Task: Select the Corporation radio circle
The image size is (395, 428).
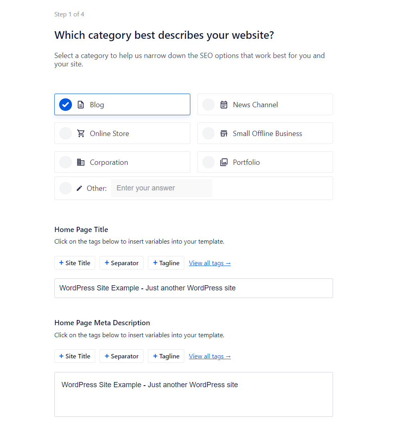Action: (66, 162)
